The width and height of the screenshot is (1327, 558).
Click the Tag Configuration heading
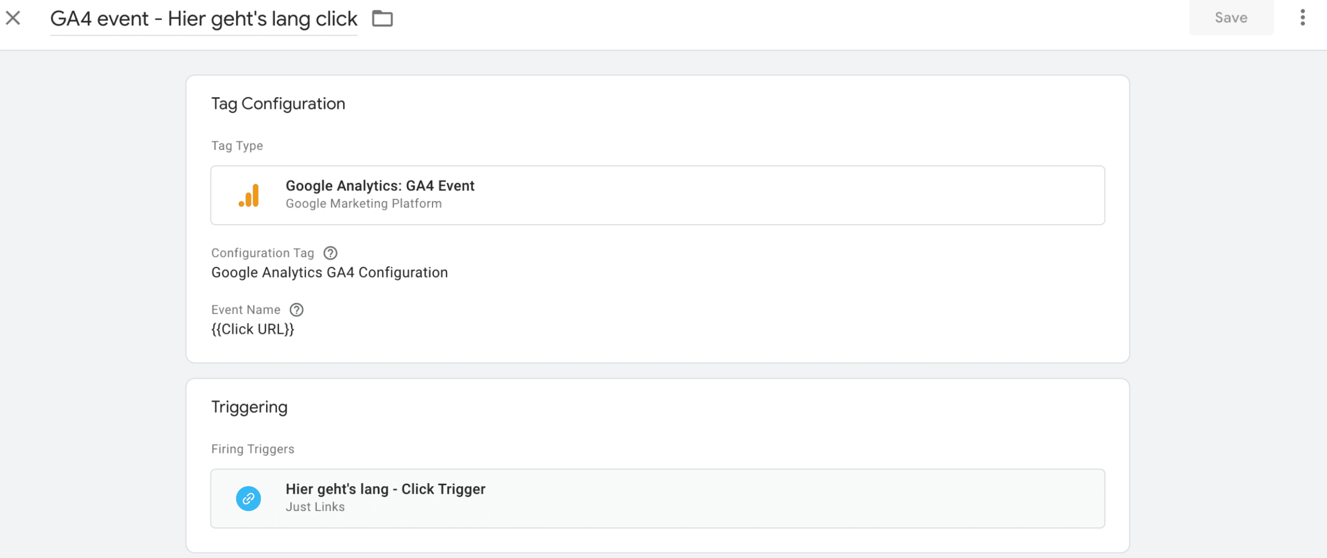click(278, 104)
